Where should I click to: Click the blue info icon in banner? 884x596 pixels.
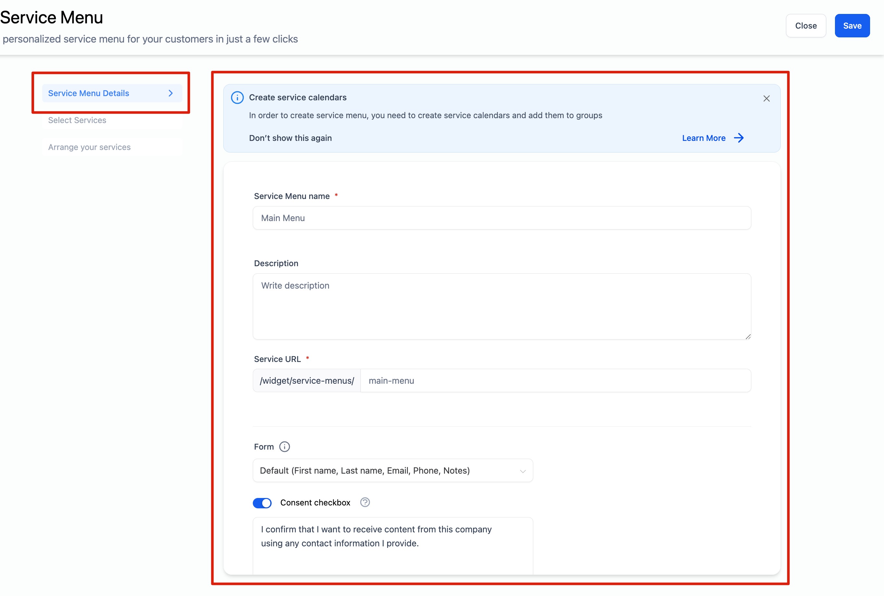(238, 98)
